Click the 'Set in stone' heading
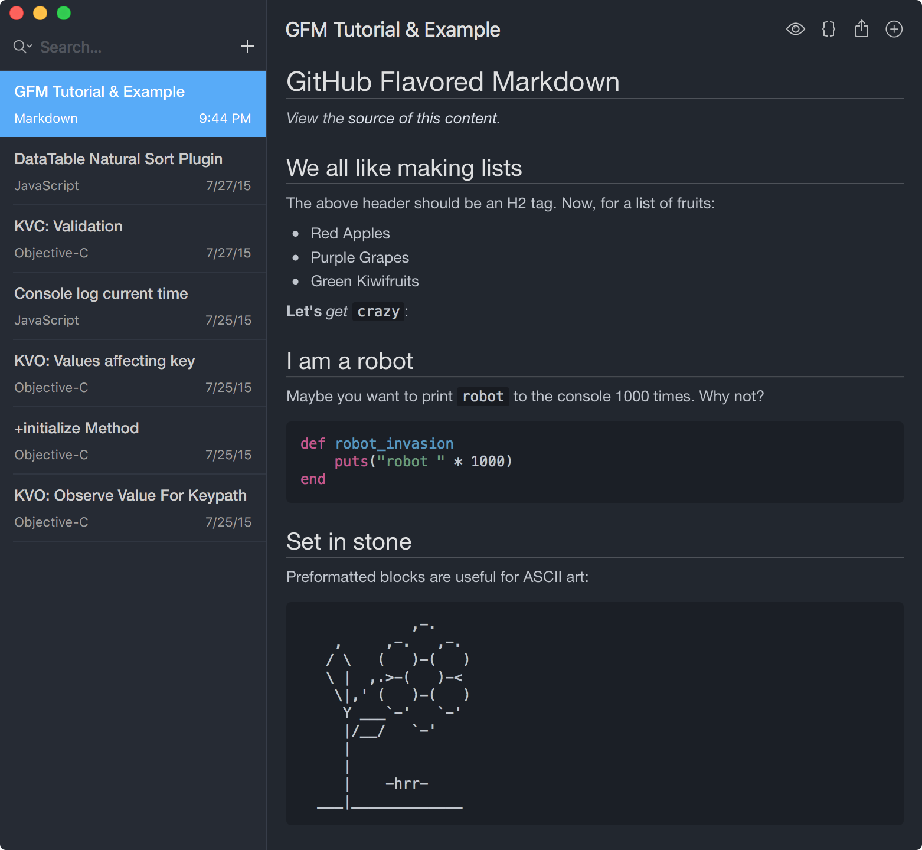 pos(349,542)
